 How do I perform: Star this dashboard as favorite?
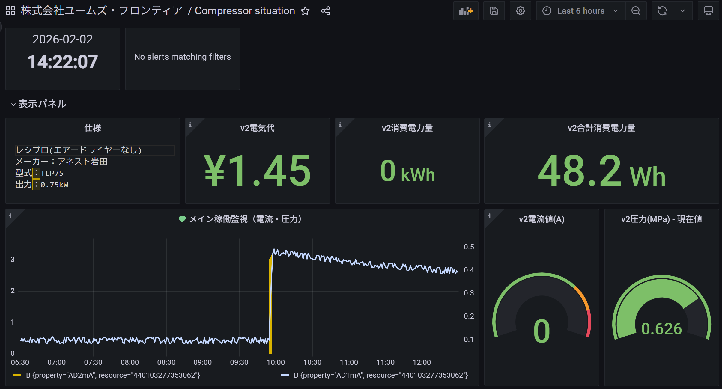pos(305,11)
